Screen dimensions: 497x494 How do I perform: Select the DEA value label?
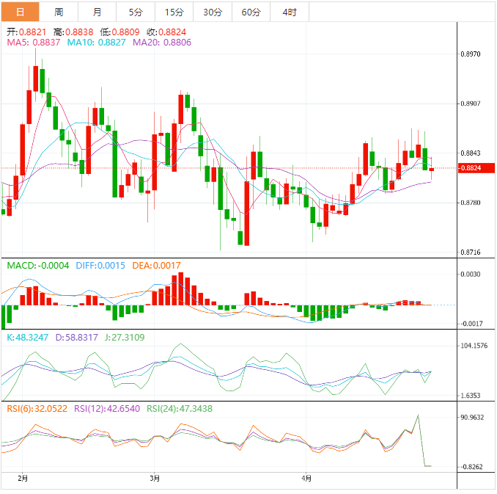coord(156,266)
